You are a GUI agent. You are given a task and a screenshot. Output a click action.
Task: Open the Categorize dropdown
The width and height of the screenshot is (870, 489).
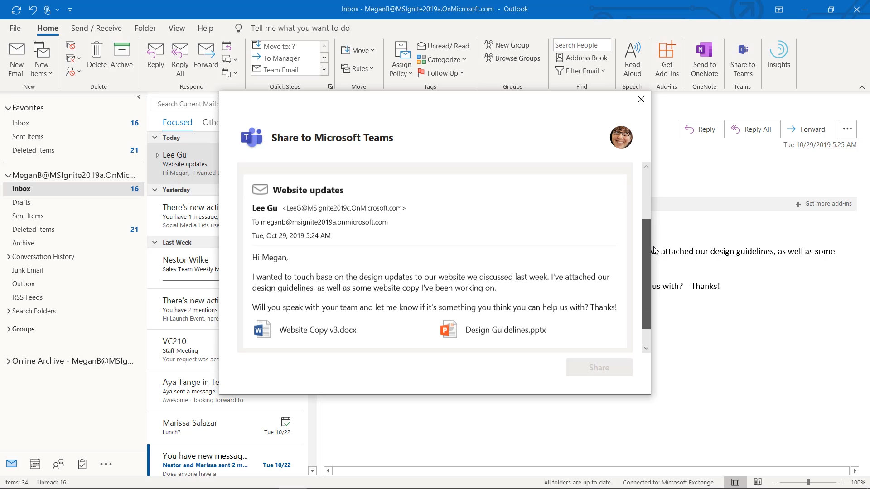pos(442,59)
